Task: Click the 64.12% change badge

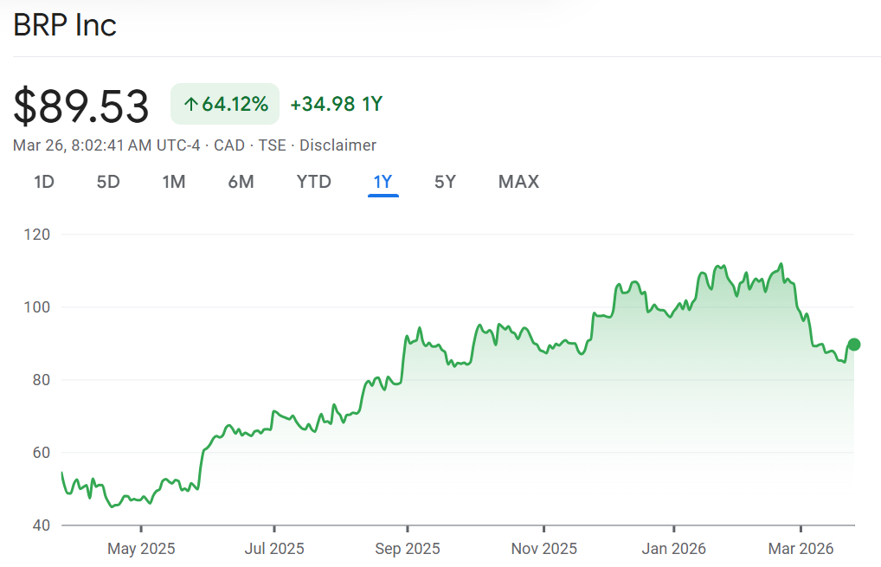Action: 225,105
